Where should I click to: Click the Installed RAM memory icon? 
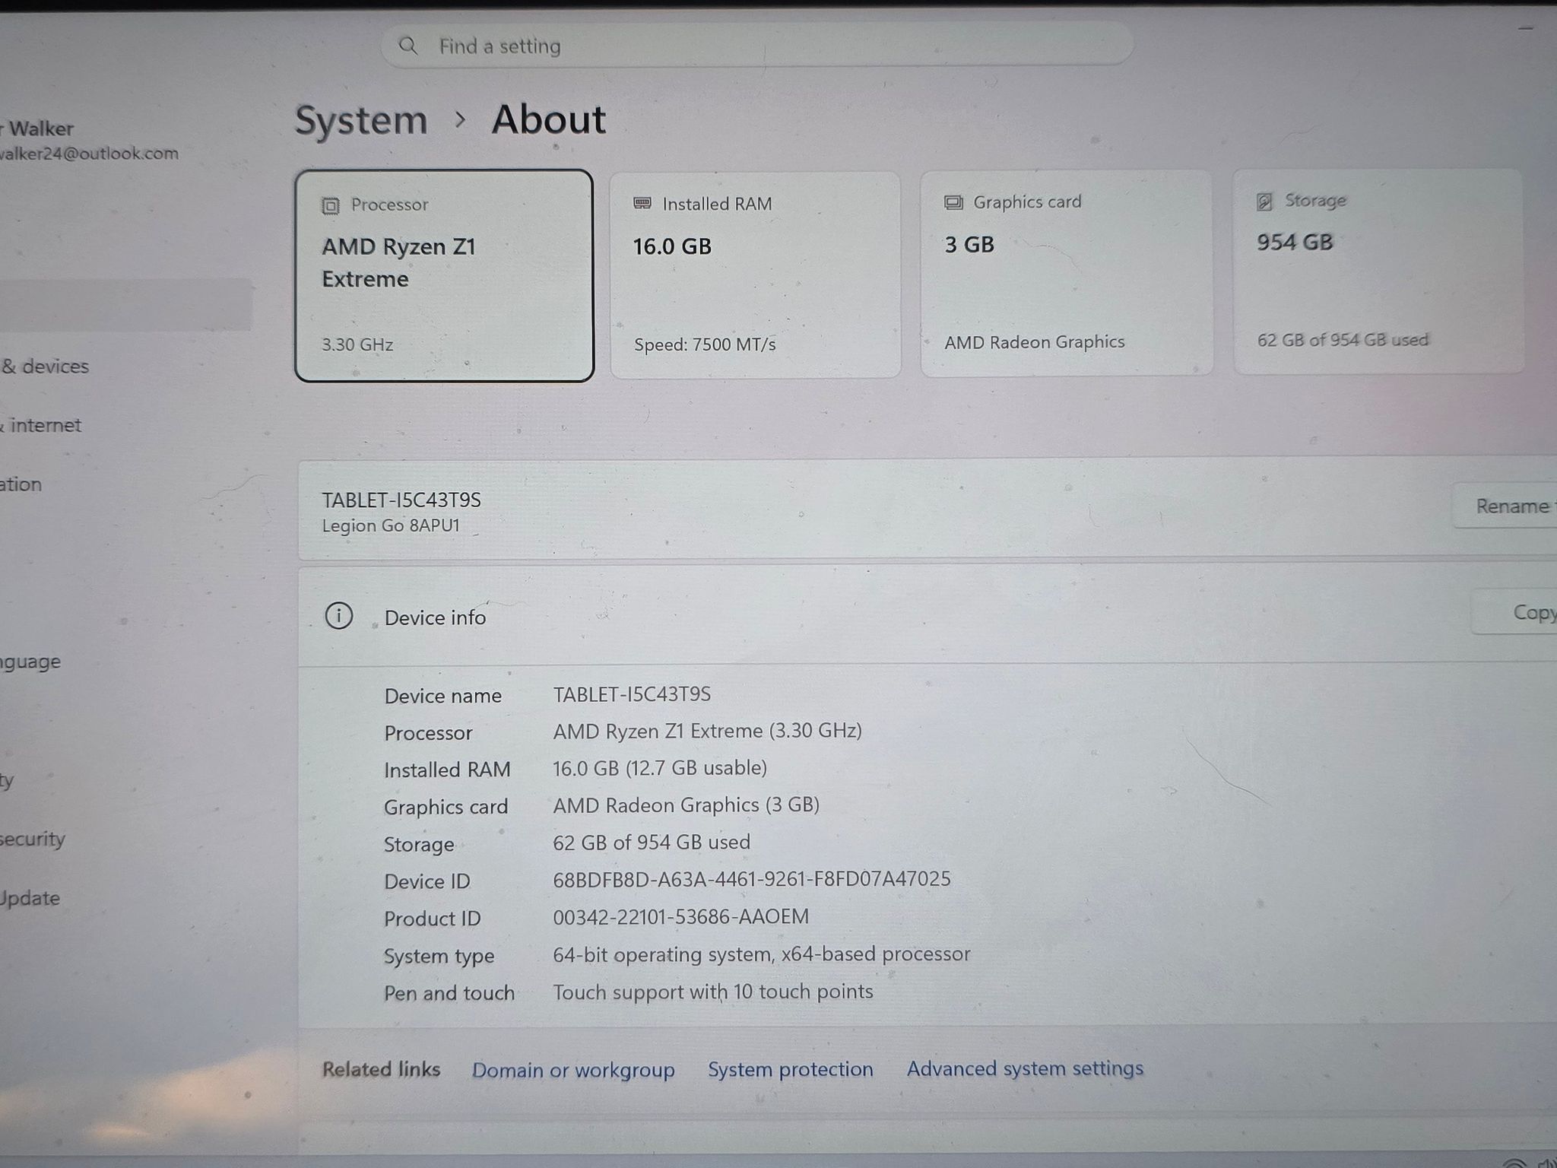(x=642, y=203)
